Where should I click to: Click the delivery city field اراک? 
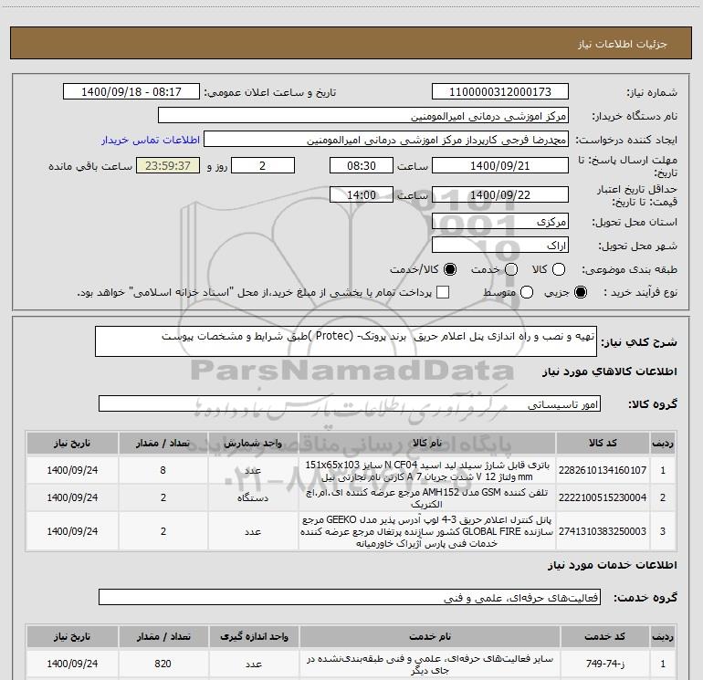point(500,246)
